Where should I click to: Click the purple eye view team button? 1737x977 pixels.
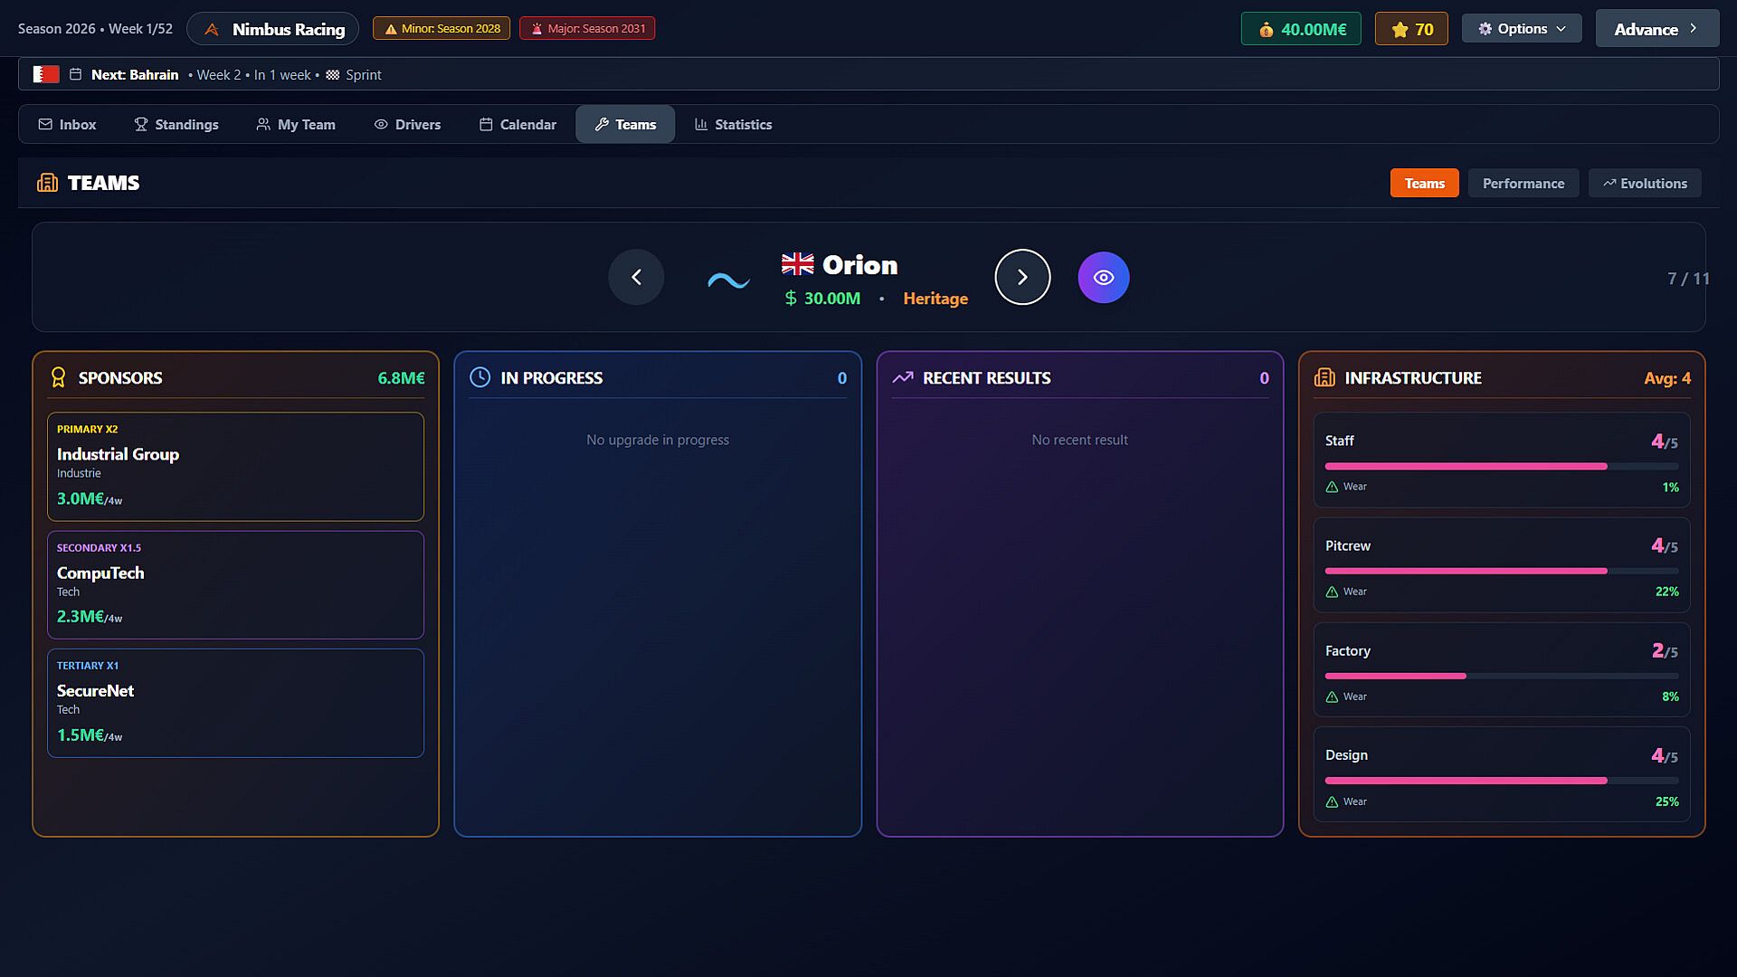pos(1103,278)
